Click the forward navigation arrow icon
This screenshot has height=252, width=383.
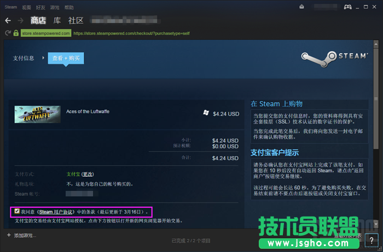click(x=21, y=20)
